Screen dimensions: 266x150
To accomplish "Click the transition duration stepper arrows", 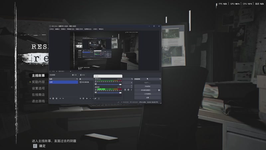I will tap(131, 86).
